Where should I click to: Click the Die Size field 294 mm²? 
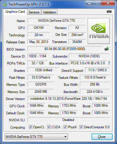[x=77, y=35]
